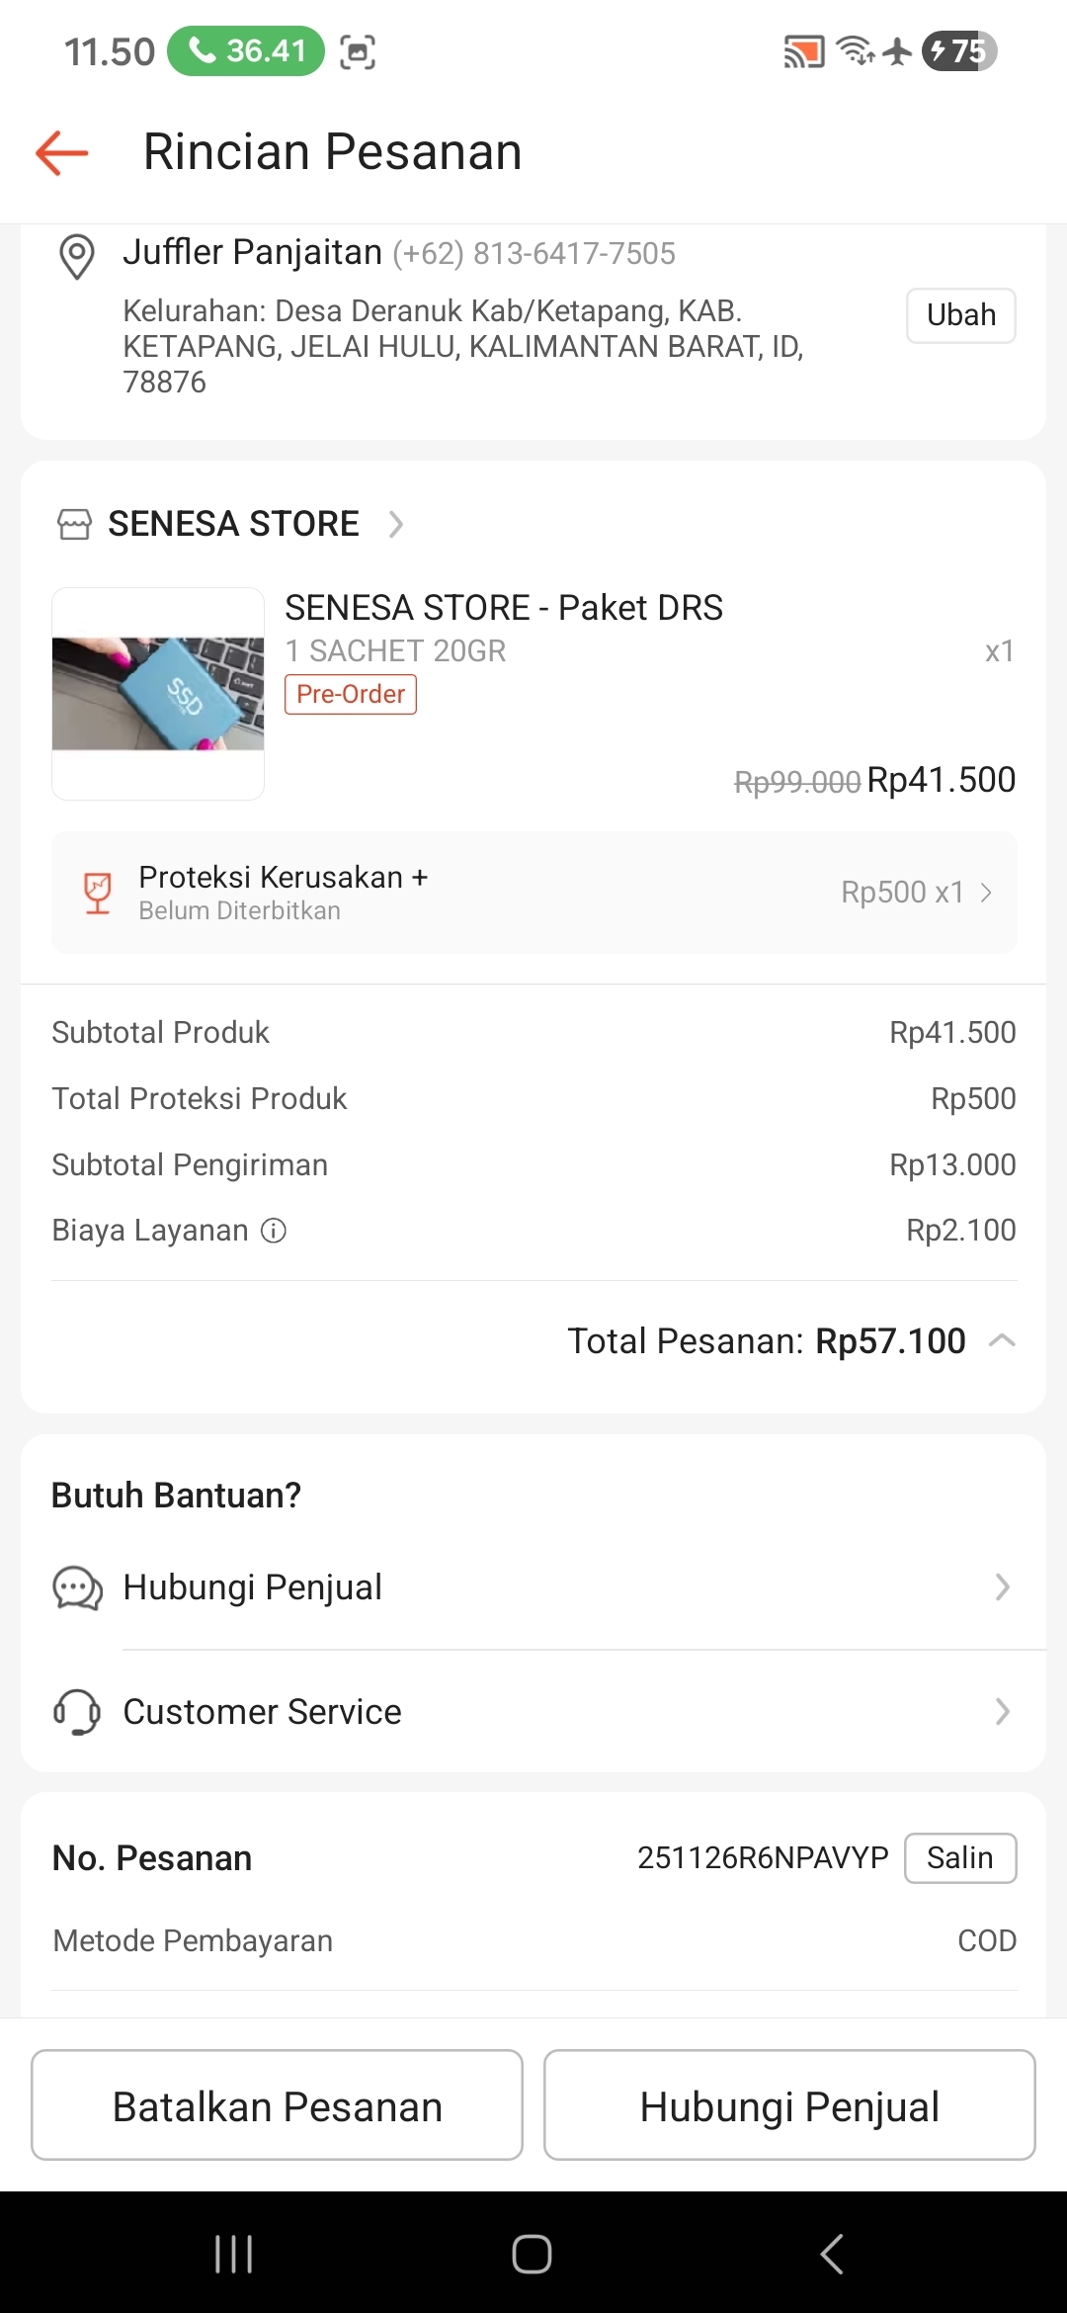Open Hubungi Penjual help row
Screen dimensions: 1067x2313
[533, 1587]
